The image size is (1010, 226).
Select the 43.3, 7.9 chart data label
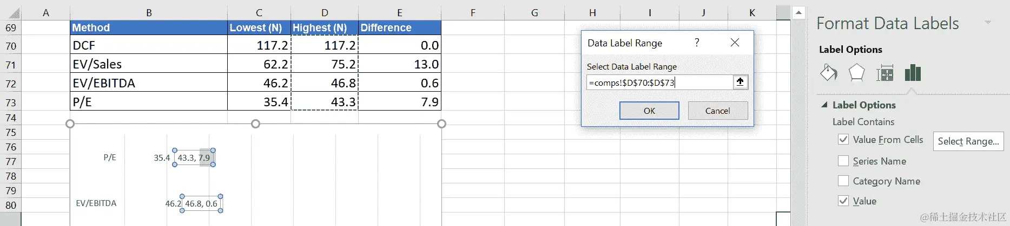click(x=194, y=157)
